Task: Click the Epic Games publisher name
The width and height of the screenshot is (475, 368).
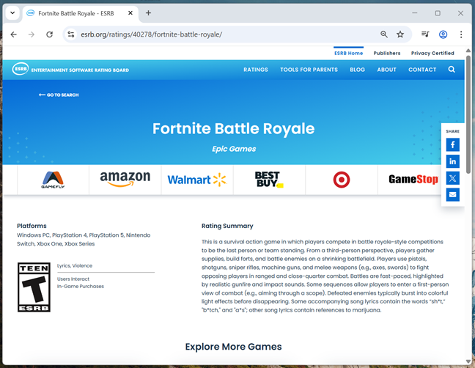Action: tap(234, 149)
